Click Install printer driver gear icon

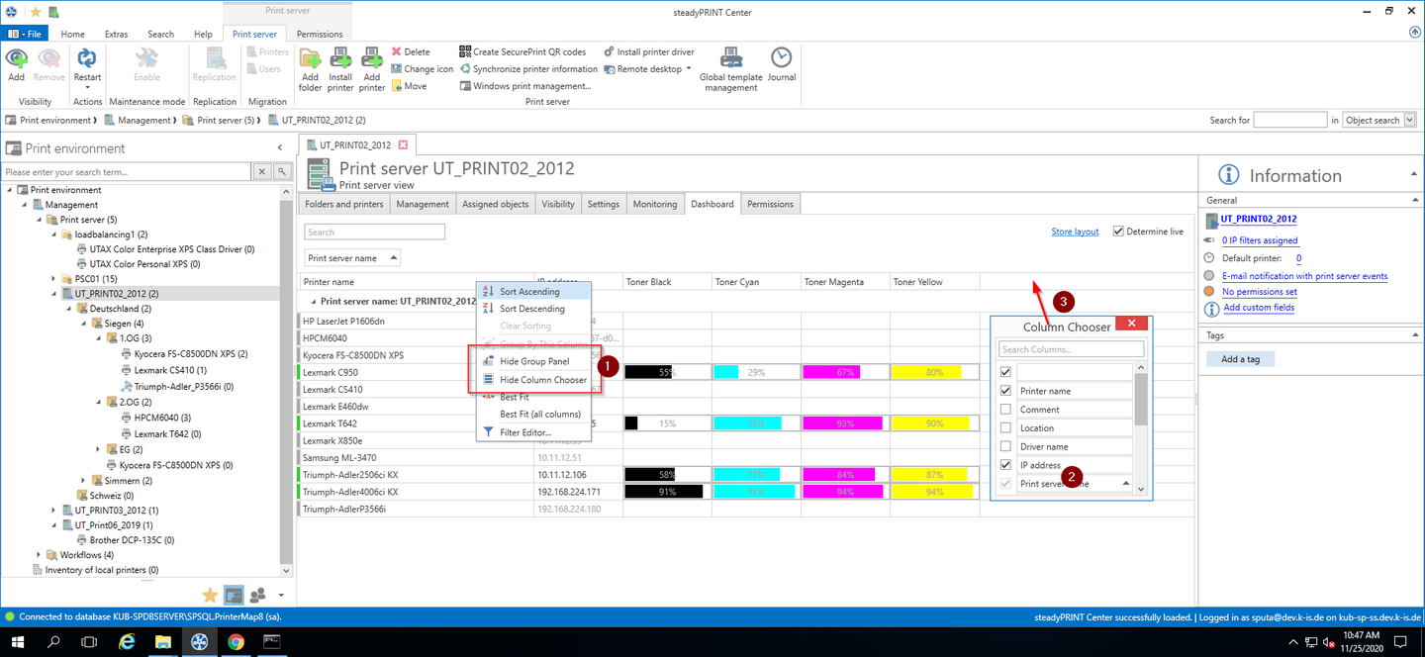[x=609, y=52]
